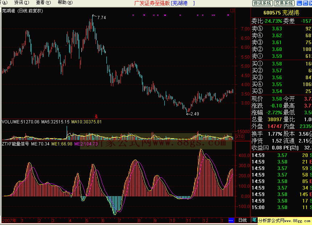Click the 7.00 price axis label
The image size is (312, 225).
click(x=245, y=29)
